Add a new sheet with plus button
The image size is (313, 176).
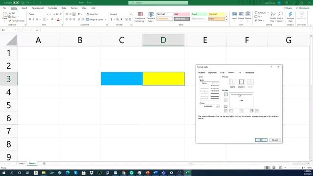point(44,164)
